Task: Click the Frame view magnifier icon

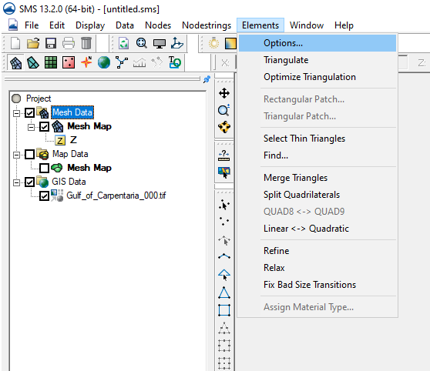Action: coord(142,43)
